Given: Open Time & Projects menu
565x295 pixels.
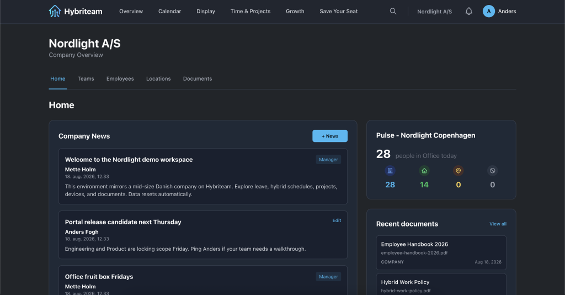Looking at the screenshot, I should (250, 11).
